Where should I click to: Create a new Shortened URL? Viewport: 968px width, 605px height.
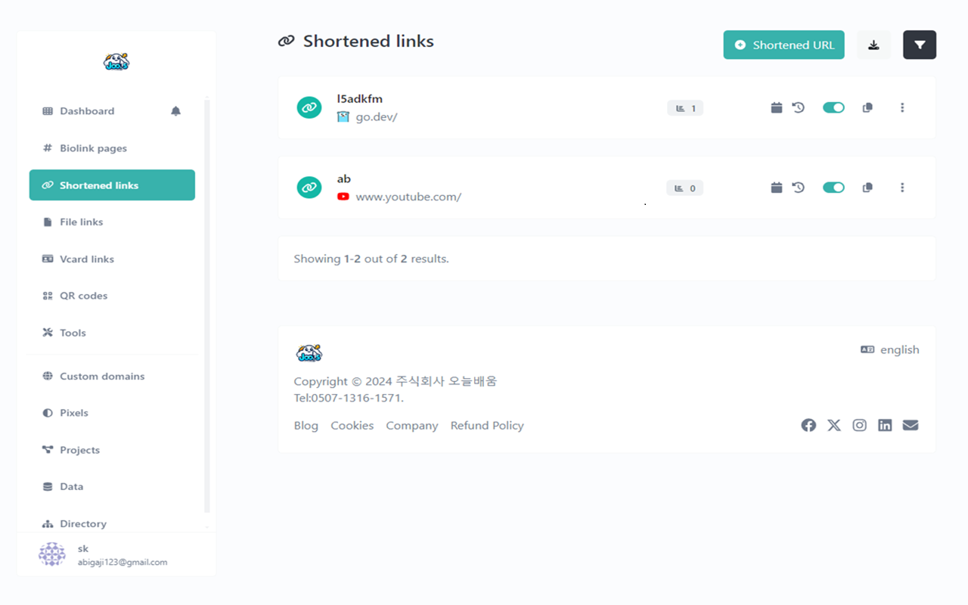[783, 45]
